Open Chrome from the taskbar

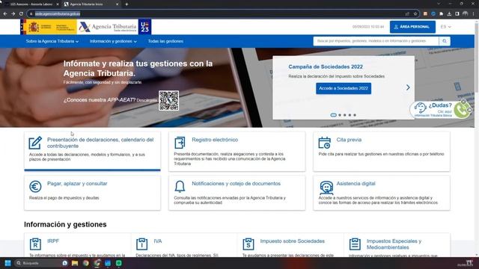click(86, 263)
